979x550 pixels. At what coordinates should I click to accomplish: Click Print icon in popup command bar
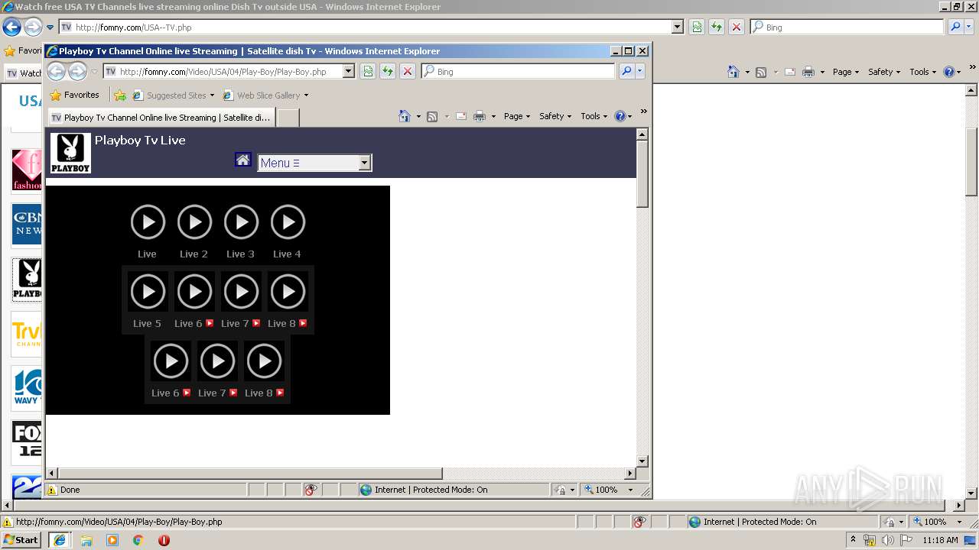tap(480, 116)
